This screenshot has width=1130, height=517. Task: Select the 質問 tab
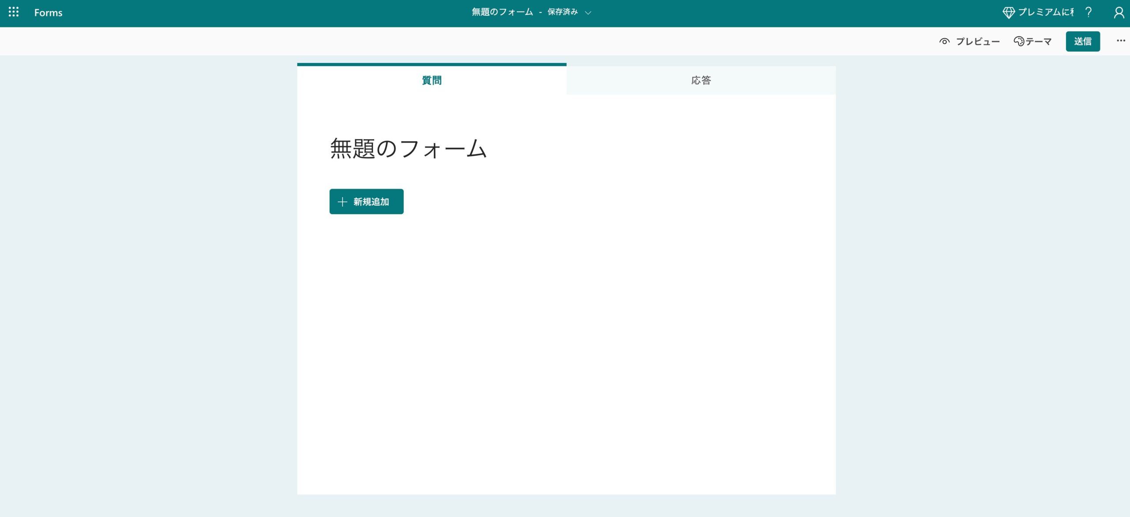point(431,80)
